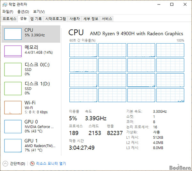Switch to the 프로세스 tab
This screenshot has width=192, height=171.
[x=9, y=19]
